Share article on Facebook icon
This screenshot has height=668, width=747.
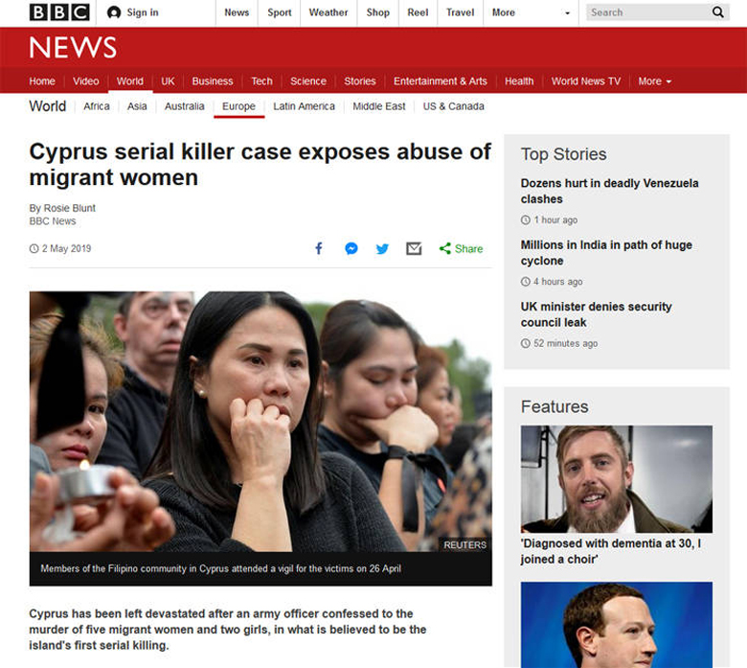click(x=319, y=248)
